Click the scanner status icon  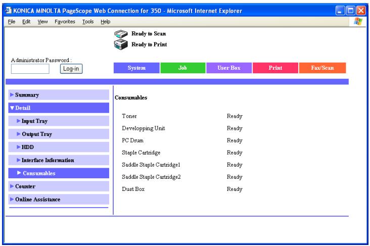(121, 34)
